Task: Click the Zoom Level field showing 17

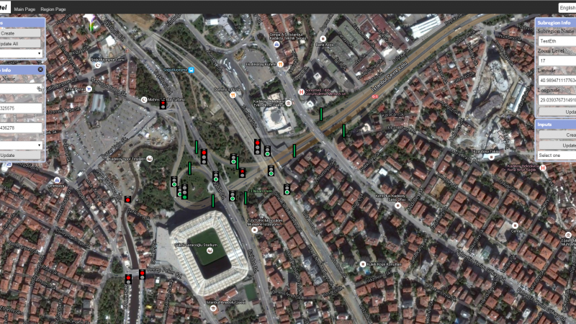Action: [557, 60]
